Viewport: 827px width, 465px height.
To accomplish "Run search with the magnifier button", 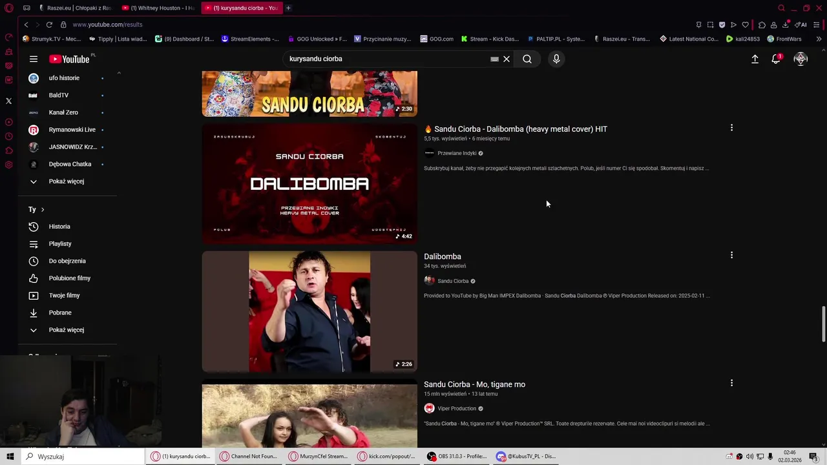I will point(527,59).
